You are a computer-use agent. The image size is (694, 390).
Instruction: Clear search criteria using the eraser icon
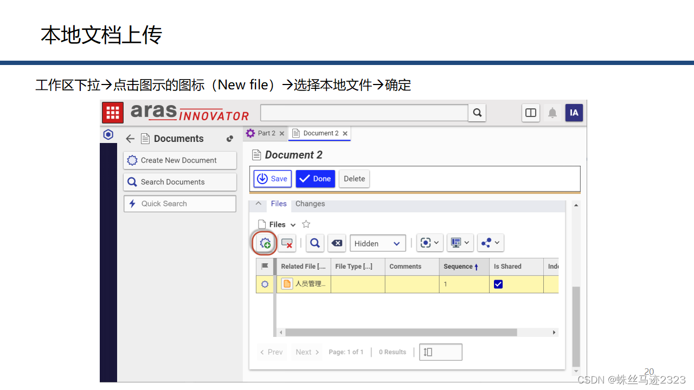click(337, 243)
